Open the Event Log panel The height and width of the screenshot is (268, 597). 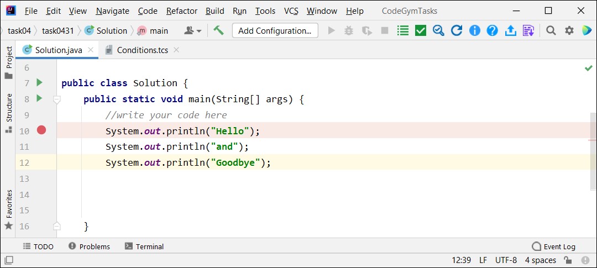tap(554, 246)
